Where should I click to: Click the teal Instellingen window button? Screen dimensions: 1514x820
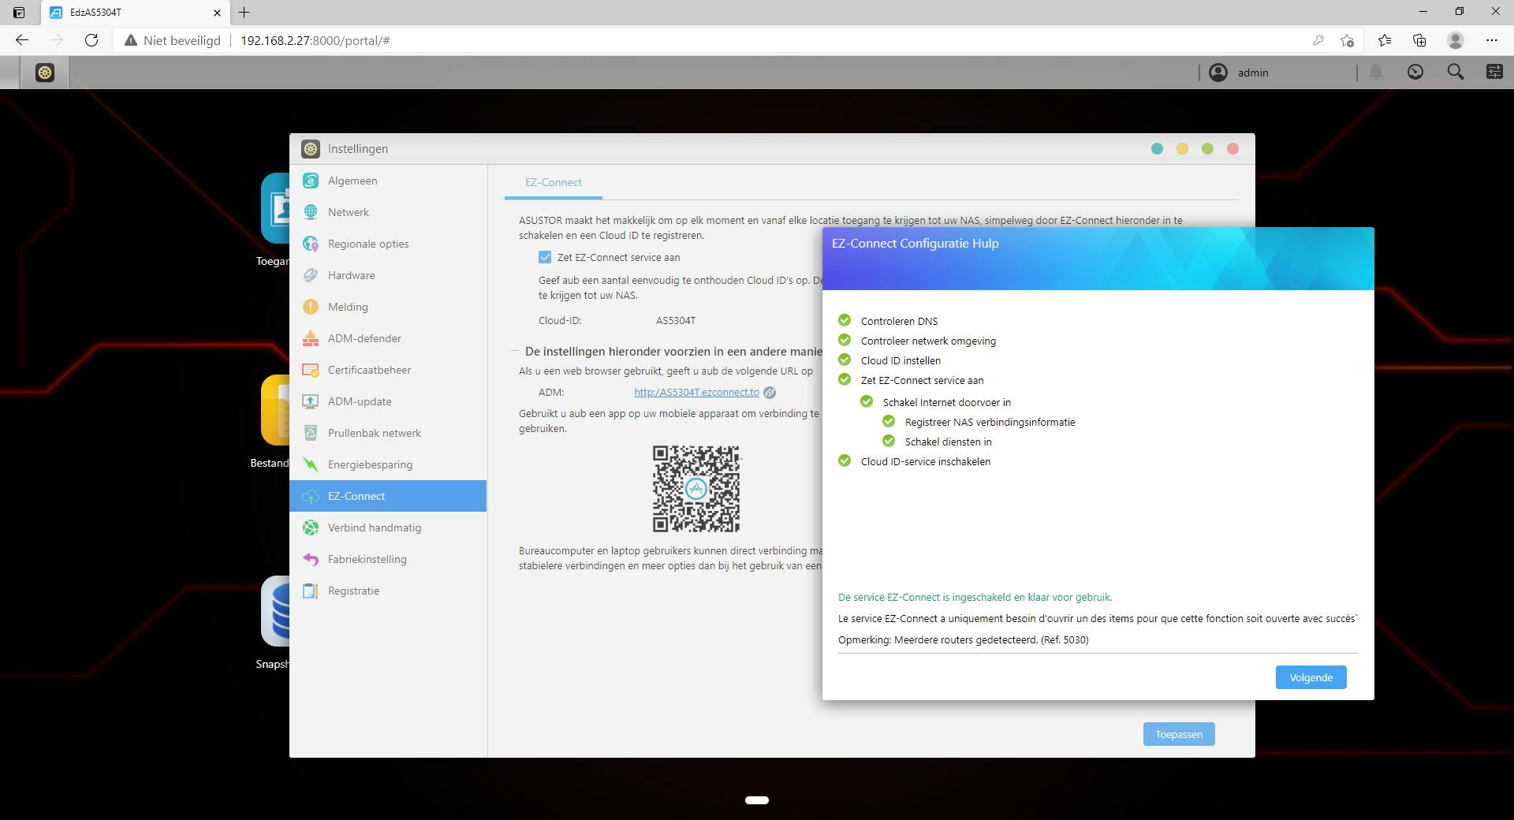[1157, 148]
